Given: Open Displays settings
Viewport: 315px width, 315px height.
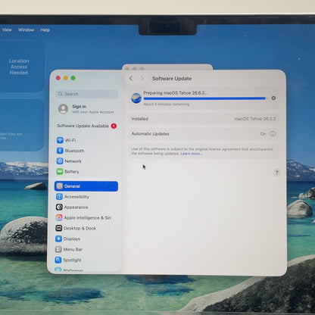Looking at the screenshot, I should (x=68, y=239).
